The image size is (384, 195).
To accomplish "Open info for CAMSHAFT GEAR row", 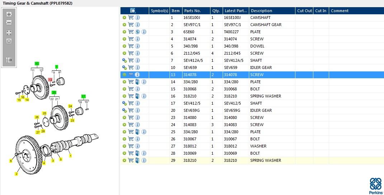I will pos(137,25).
